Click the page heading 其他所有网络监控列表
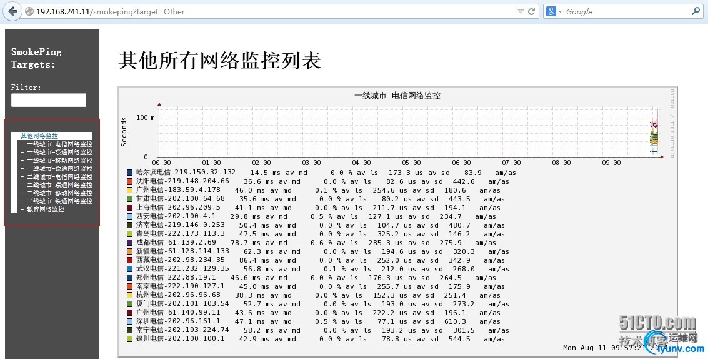 click(x=219, y=61)
